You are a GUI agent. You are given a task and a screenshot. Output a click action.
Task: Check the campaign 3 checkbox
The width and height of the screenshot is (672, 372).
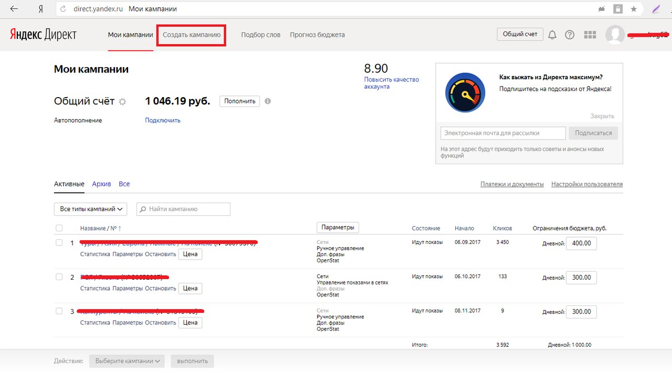click(x=59, y=311)
